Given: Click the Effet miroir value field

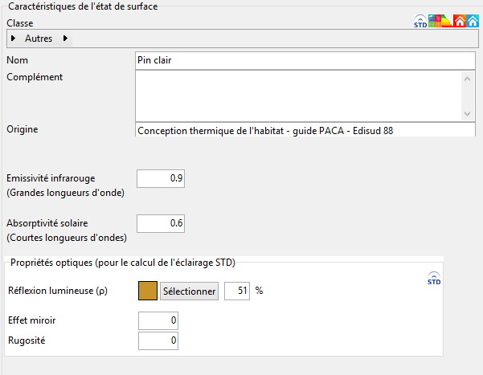Looking at the screenshot, I should point(158,320).
